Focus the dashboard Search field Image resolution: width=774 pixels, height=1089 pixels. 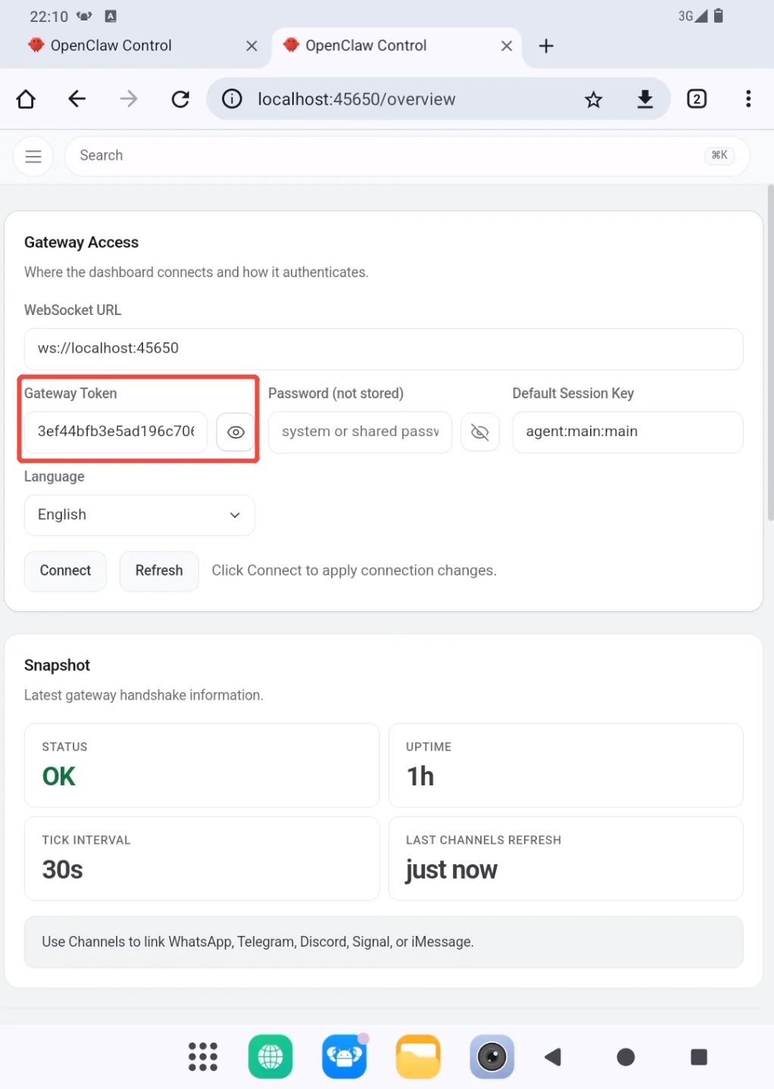(407, 156)
